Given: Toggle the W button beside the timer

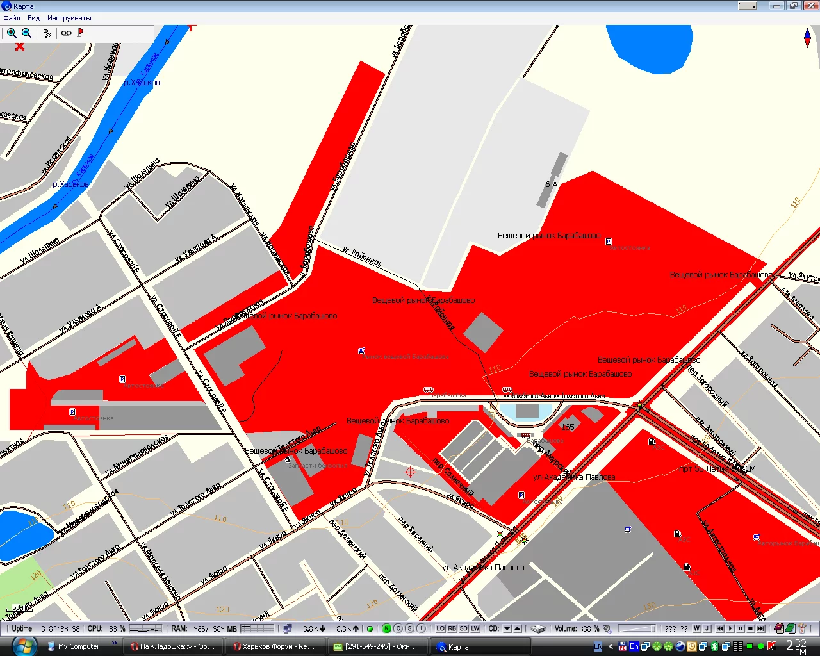Looking at the screenshot, I should [697, 628].
